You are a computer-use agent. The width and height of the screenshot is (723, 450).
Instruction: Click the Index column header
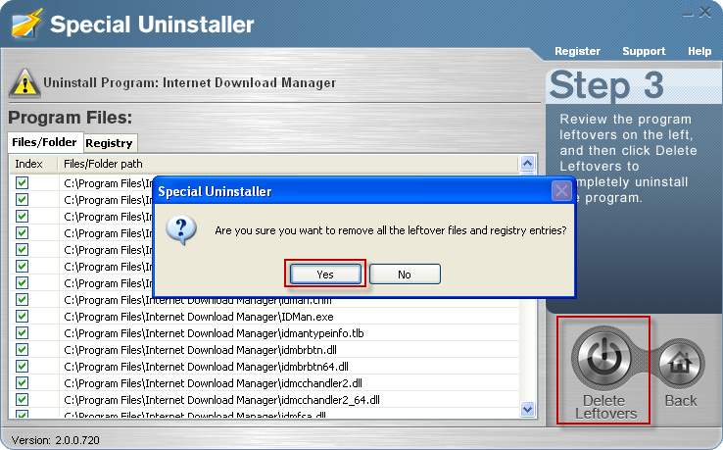click(x=33, y=164)
